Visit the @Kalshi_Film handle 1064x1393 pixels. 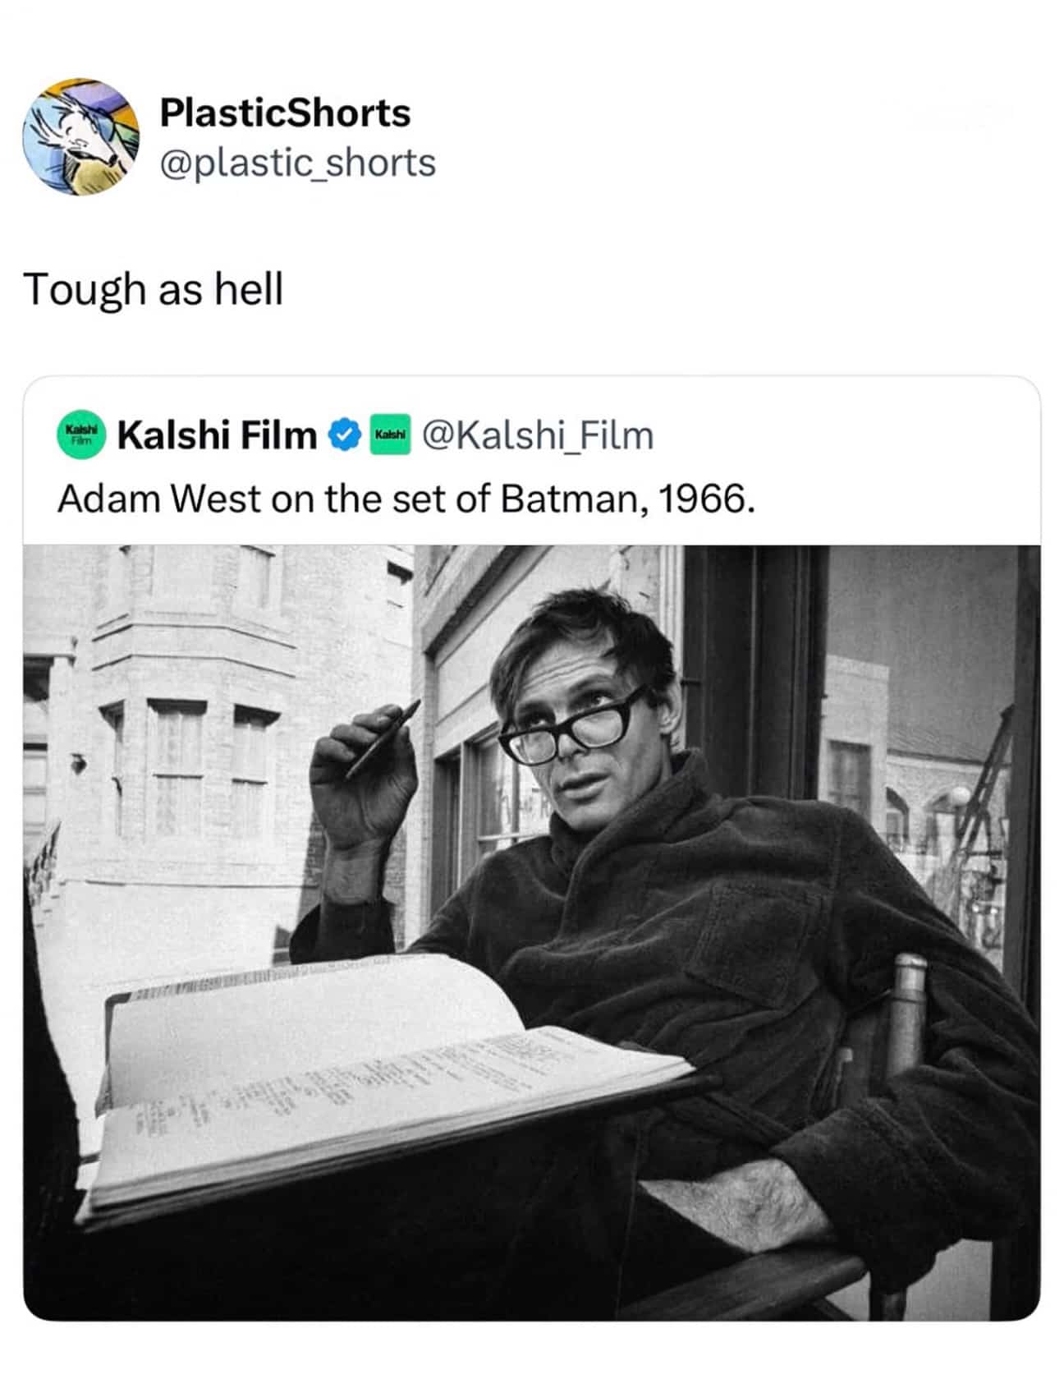538,435
